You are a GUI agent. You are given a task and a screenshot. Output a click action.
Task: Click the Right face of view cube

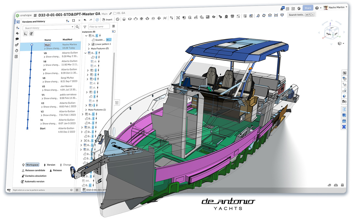[328, 34]
